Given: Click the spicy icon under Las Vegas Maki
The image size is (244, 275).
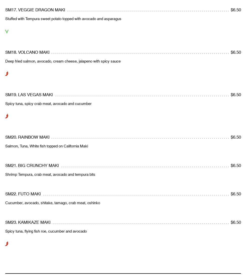Looking at the screenshot, I should [x=7, y=116].
